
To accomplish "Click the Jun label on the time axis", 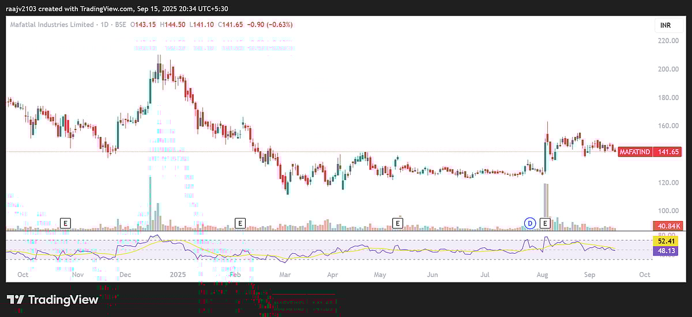I will [432, 274].
